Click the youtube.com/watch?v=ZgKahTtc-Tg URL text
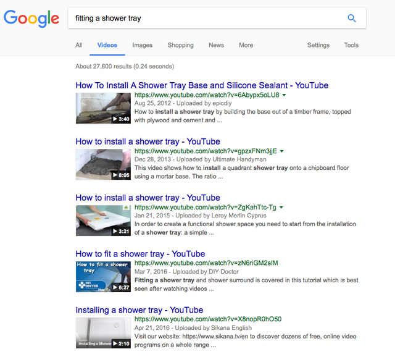 click(x=206, y=208)
